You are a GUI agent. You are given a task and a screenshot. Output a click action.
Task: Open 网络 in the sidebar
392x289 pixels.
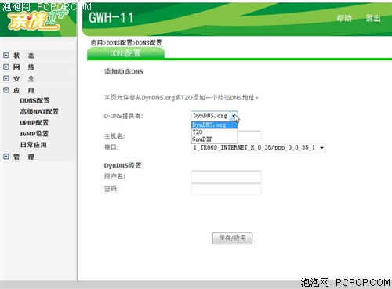pyautogui.click(x=24, y=67)
